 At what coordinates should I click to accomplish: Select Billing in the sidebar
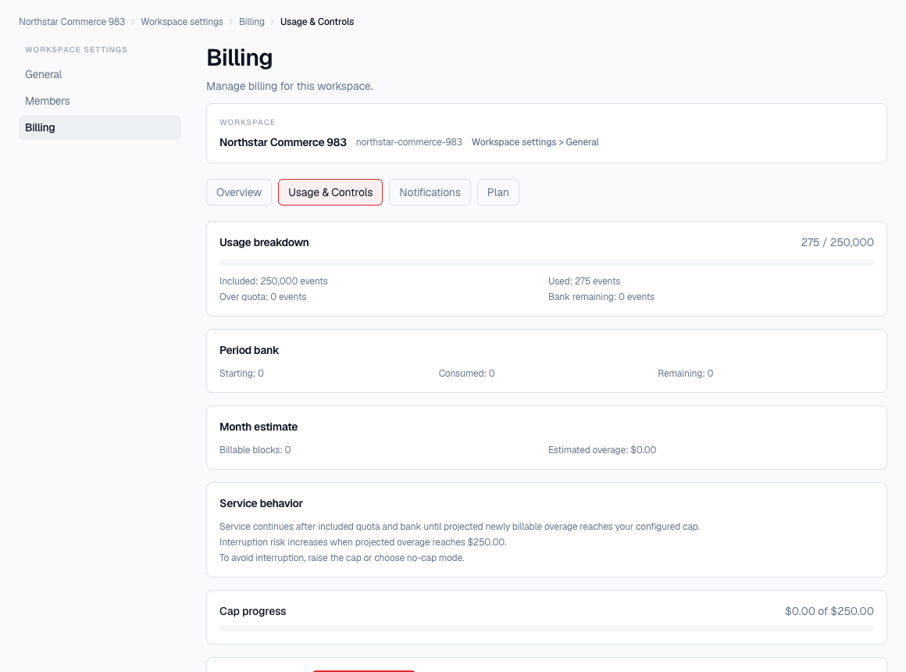(41, 127)
